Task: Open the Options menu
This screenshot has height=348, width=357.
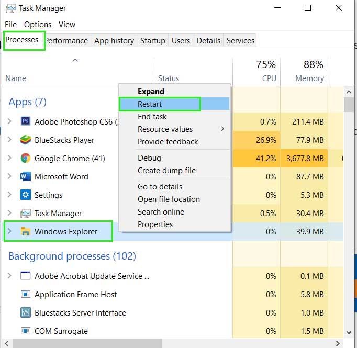Action: pyautogui.click(x=38, y=25)
